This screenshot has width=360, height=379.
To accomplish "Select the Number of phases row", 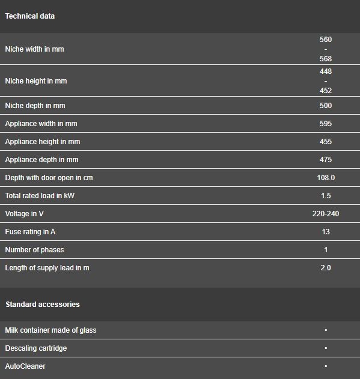I will coord(180,250).
